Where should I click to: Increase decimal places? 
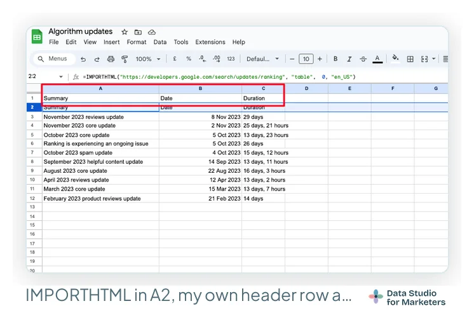point(217,59)
